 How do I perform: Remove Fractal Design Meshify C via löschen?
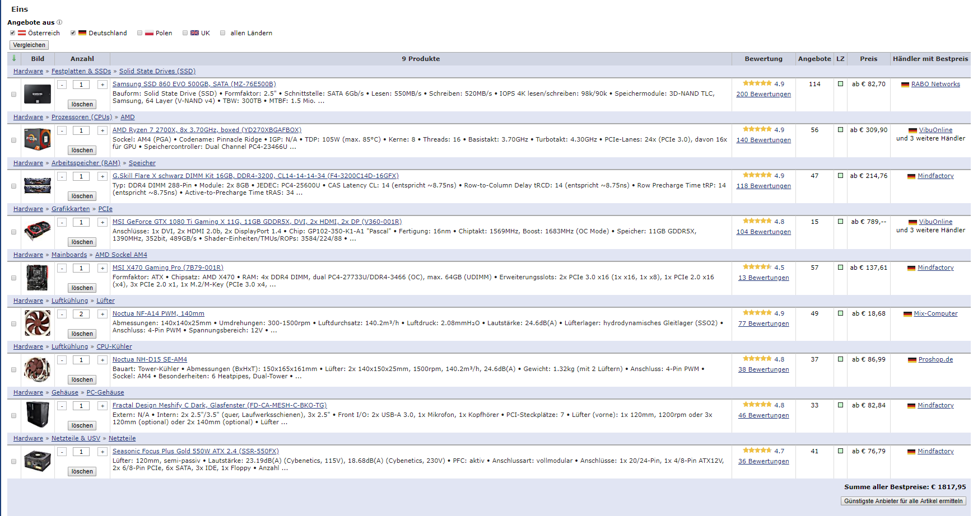point(82,426)
